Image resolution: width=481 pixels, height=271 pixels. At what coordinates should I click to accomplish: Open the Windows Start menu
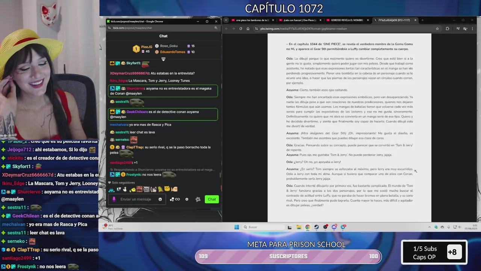(x=236, y=227)
